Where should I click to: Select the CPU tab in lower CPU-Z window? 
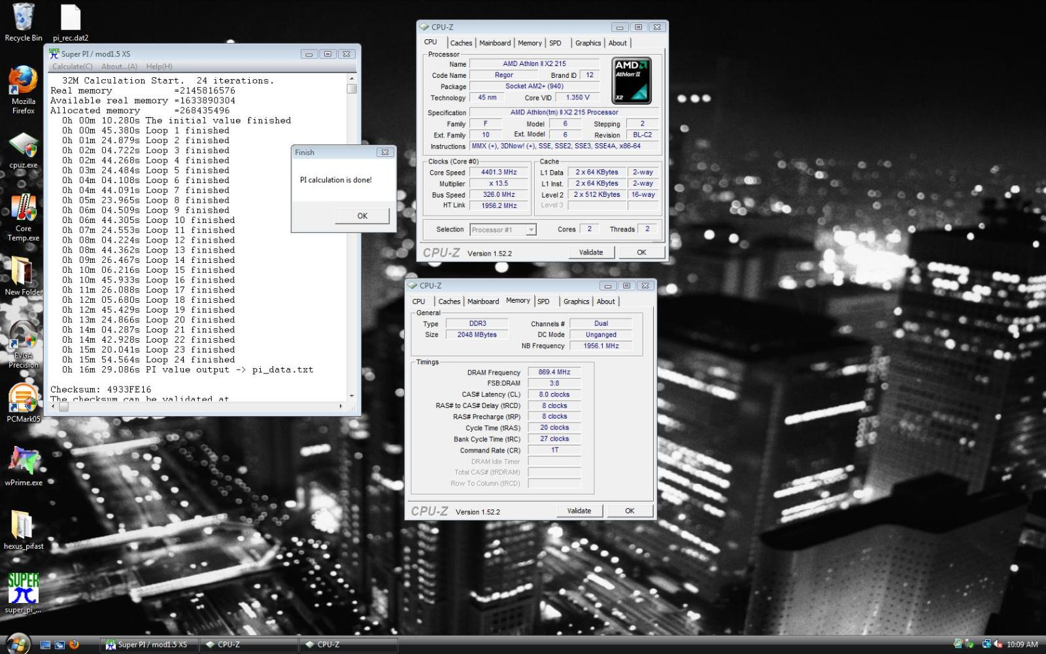click(418, 301)
